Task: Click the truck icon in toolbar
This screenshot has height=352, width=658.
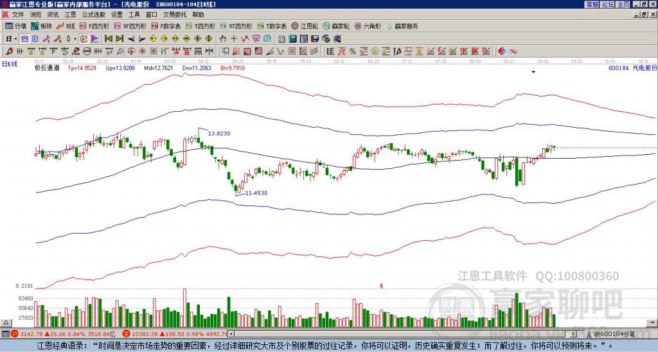Action: 337,39
